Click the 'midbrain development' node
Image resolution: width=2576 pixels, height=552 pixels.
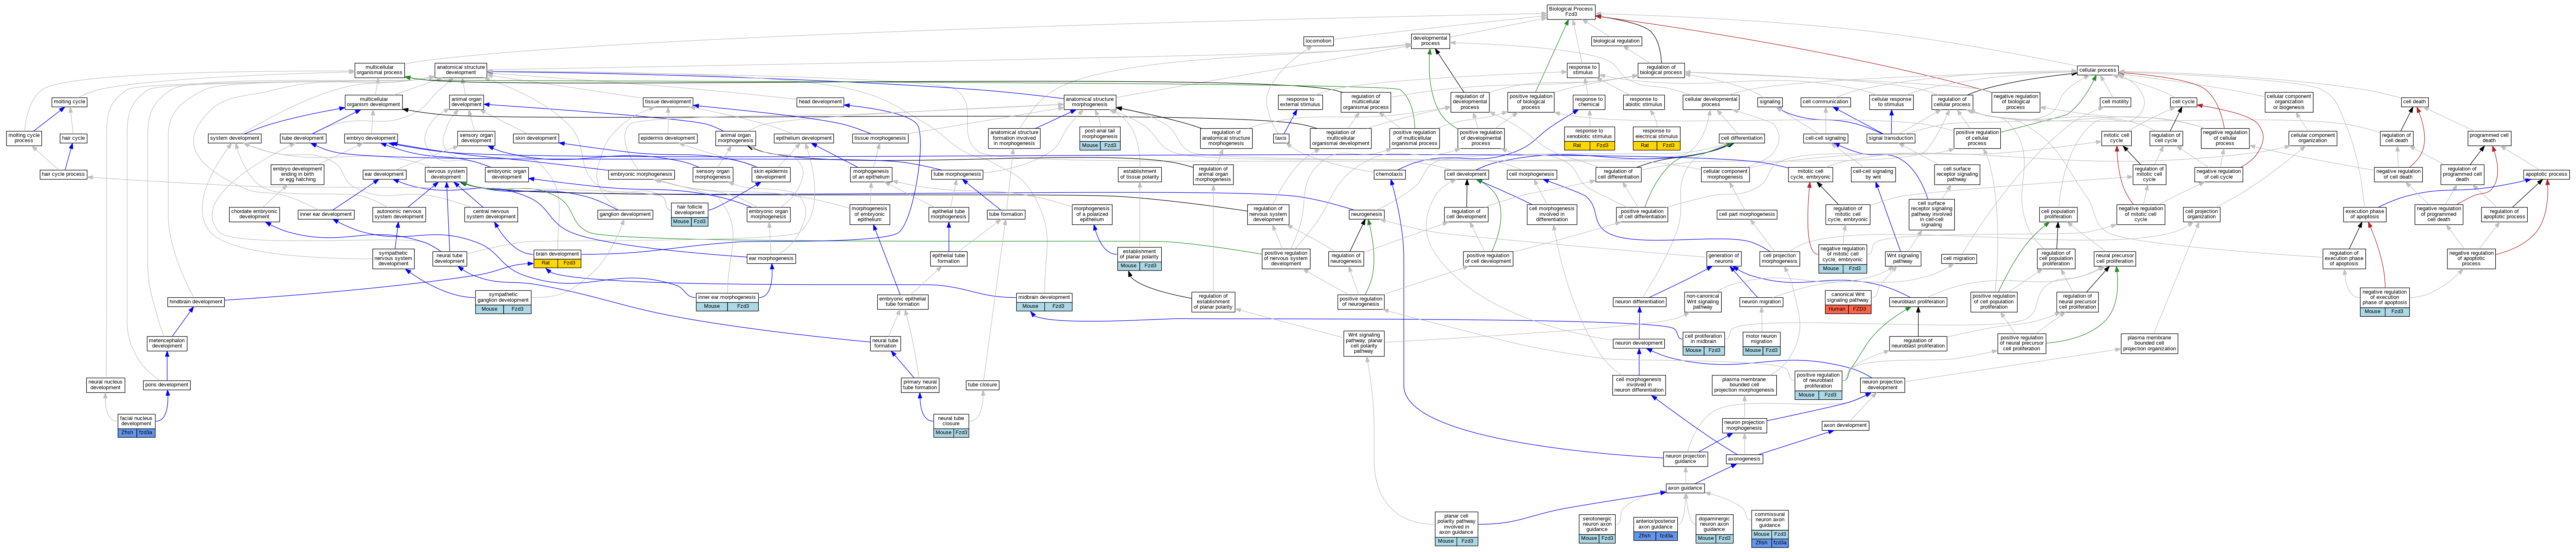(1044, 301)
